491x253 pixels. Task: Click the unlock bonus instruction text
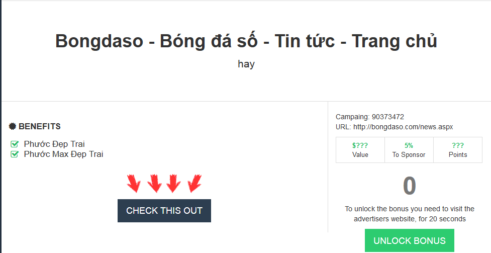click(409, 214)
